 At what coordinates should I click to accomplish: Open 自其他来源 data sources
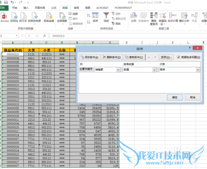pos(34,18)
